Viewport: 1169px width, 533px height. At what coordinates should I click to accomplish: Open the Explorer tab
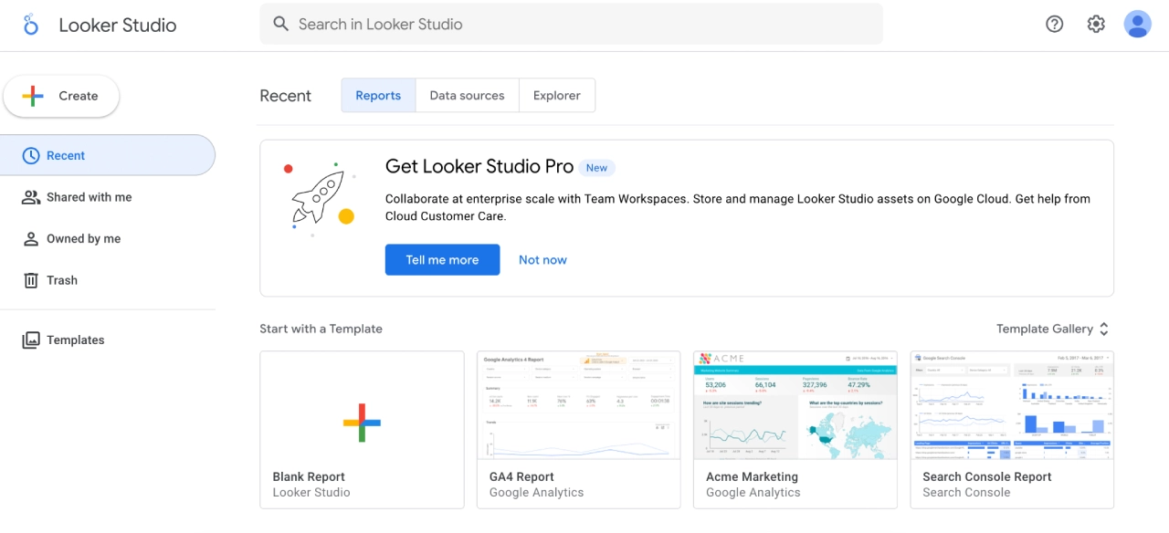click(556, 95)
